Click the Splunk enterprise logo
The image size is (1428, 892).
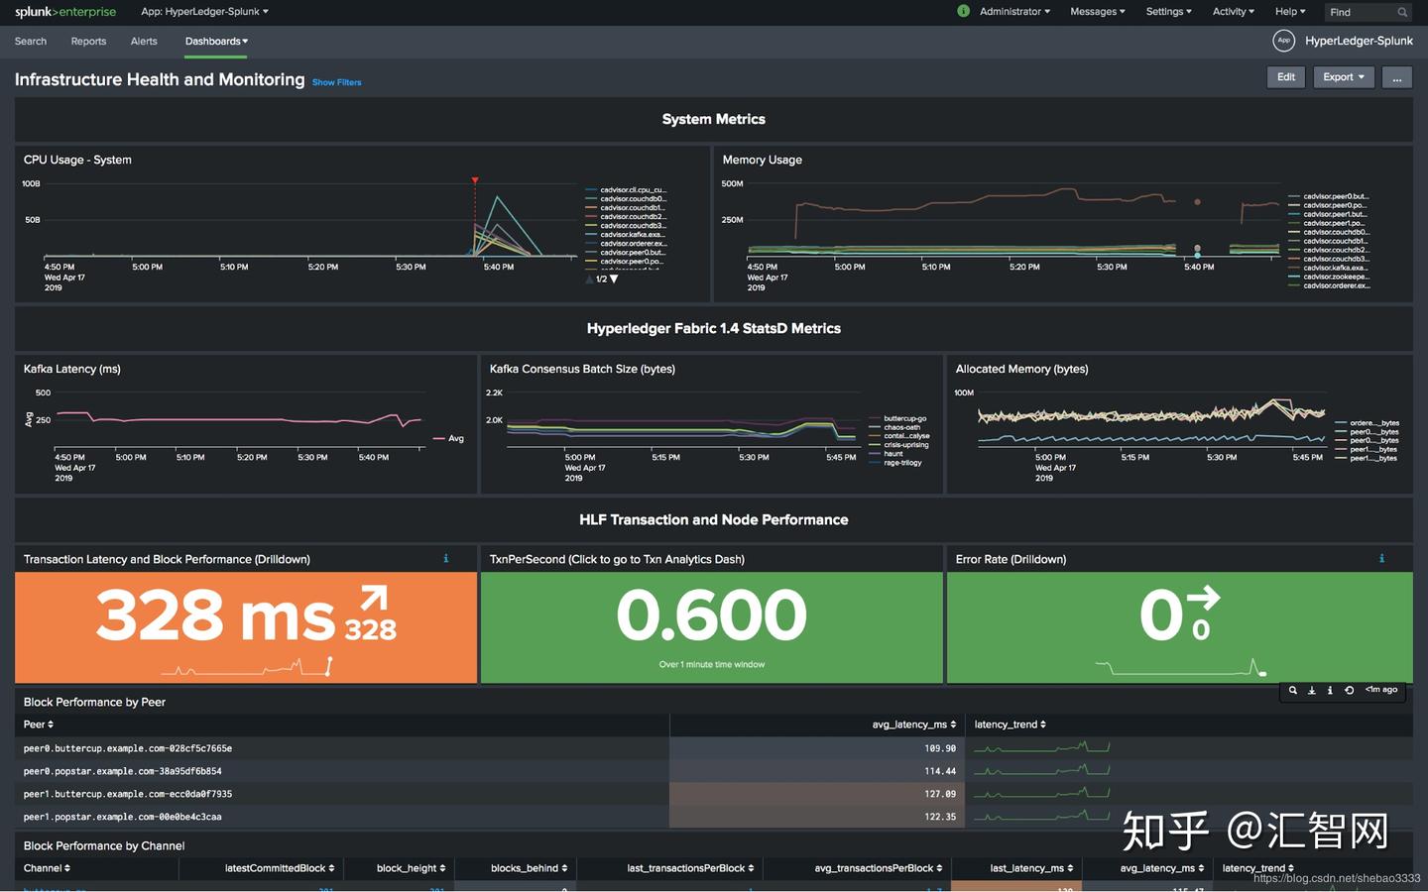click(65, 12)
